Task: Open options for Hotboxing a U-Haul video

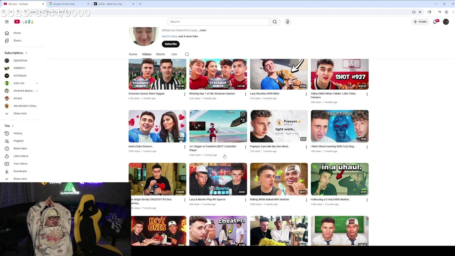Action: (x=367, y=200)
